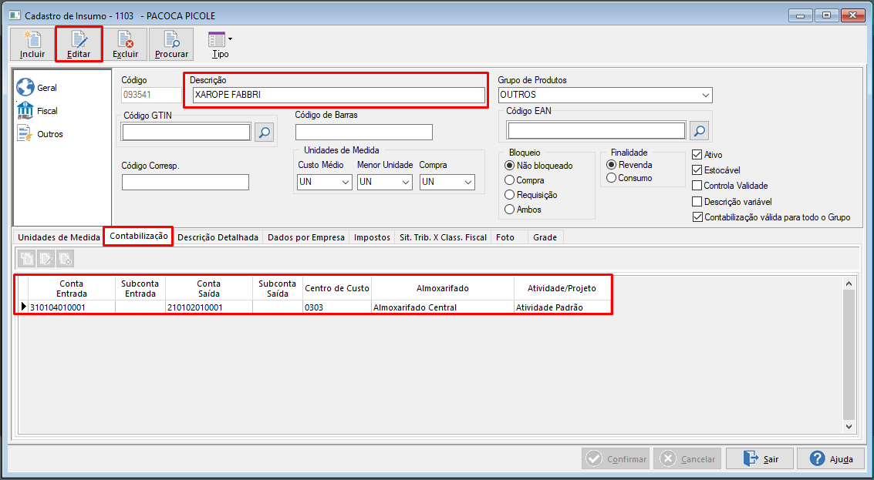Select Outros in the side panel
Image resolution: width=874 pixels, height=480 pixels.
pos(40,134)
